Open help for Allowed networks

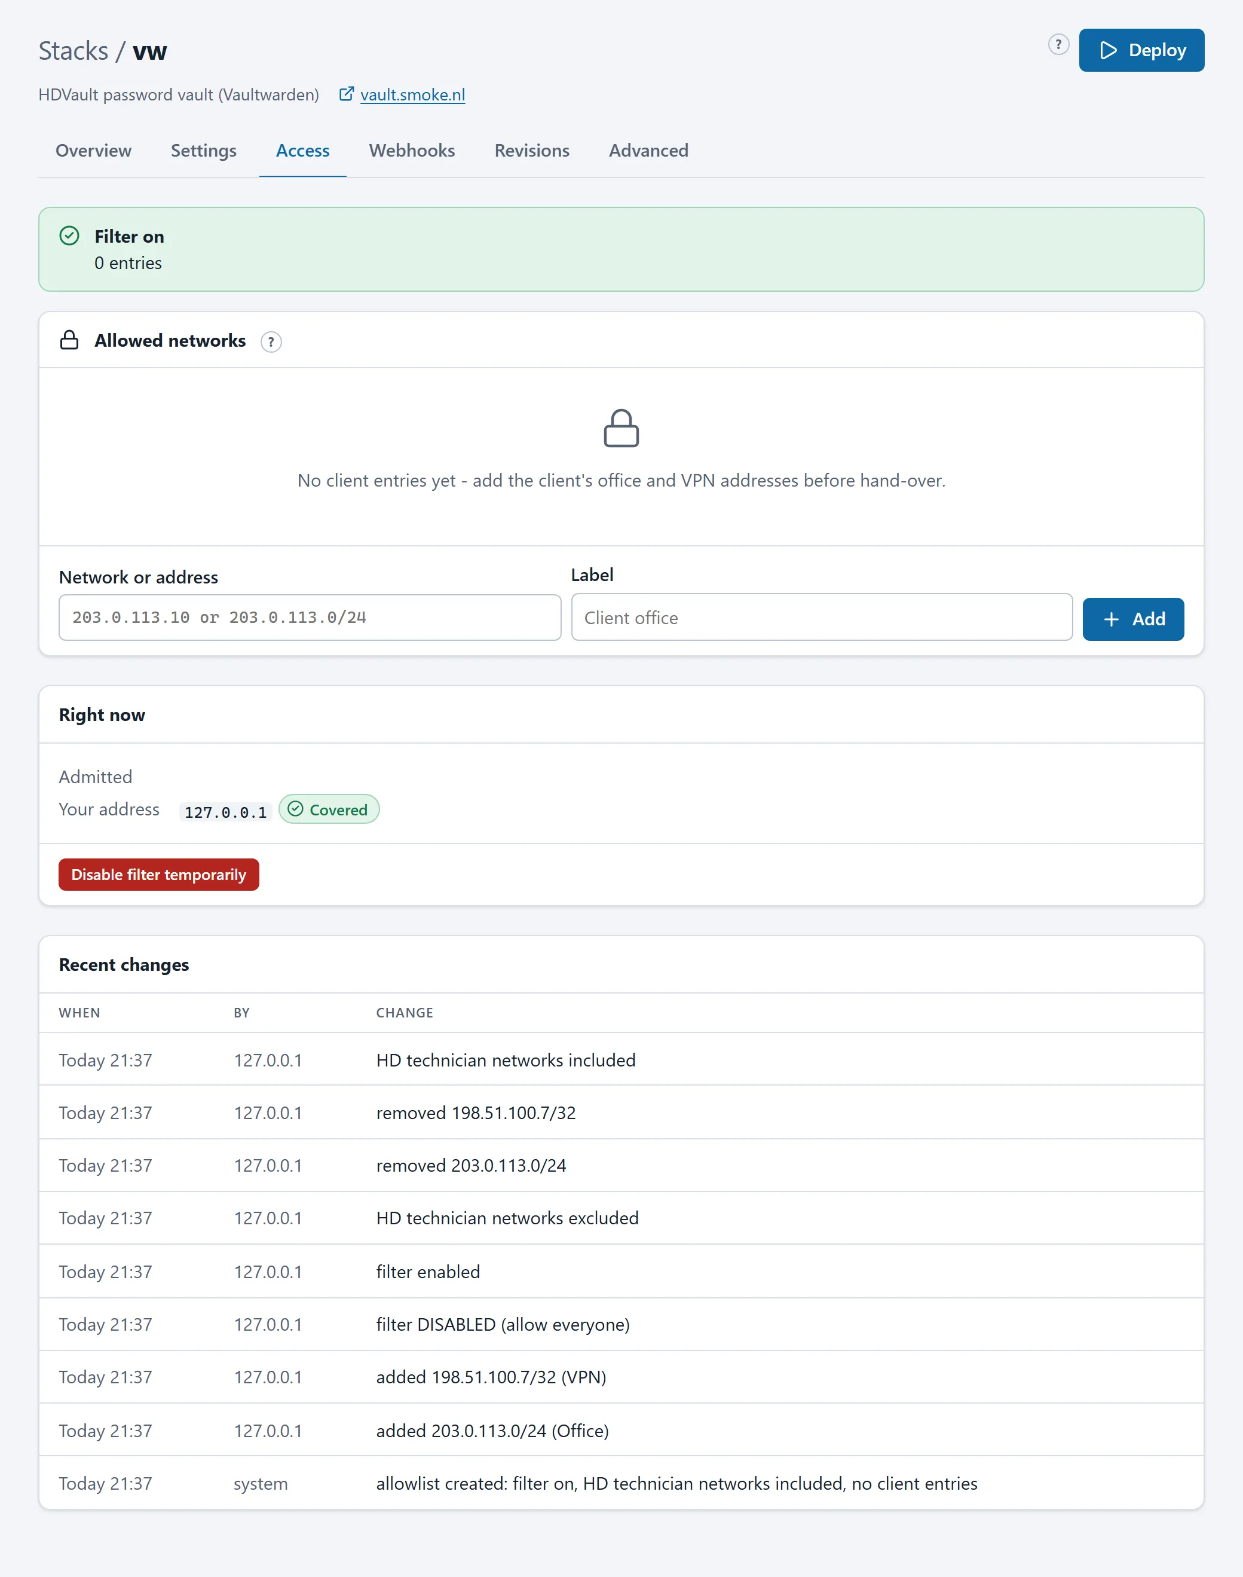pos(271,341)
